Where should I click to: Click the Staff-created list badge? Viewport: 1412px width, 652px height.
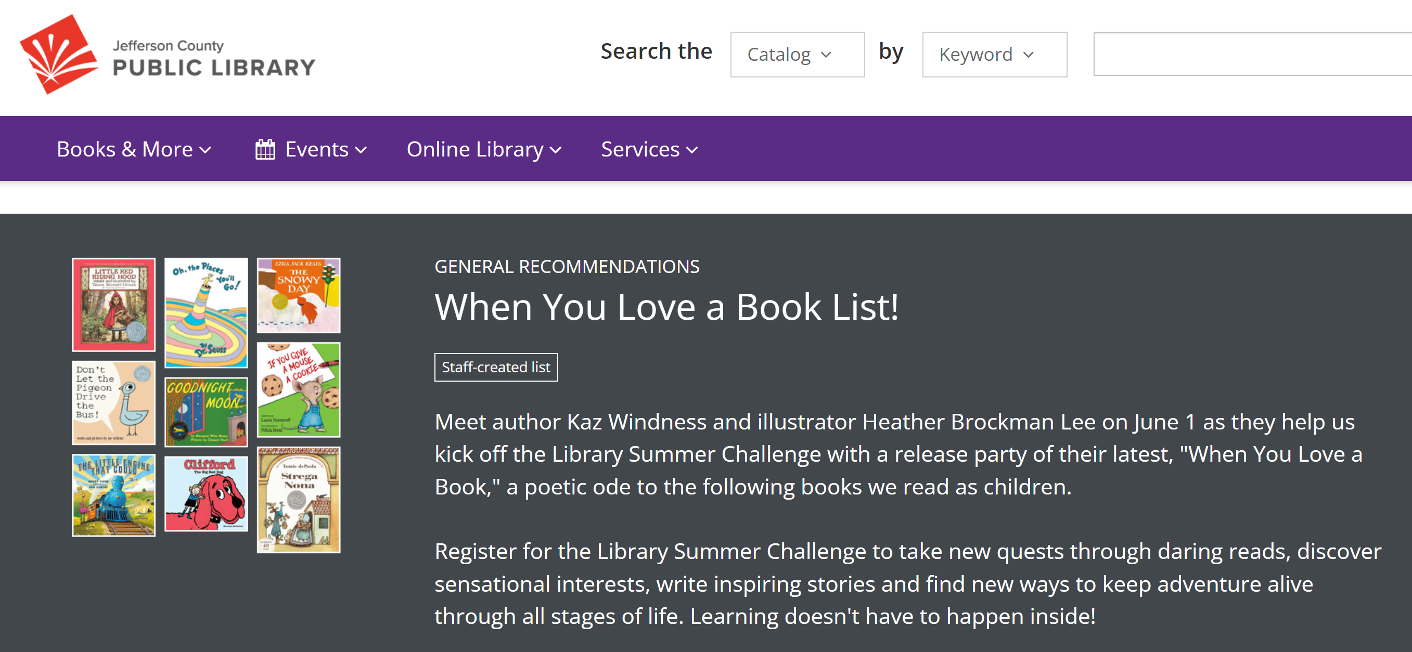(x=495, y=367)
